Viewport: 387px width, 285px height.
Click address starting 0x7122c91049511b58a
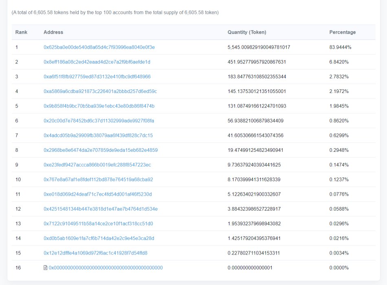click(x=97, y=223)
